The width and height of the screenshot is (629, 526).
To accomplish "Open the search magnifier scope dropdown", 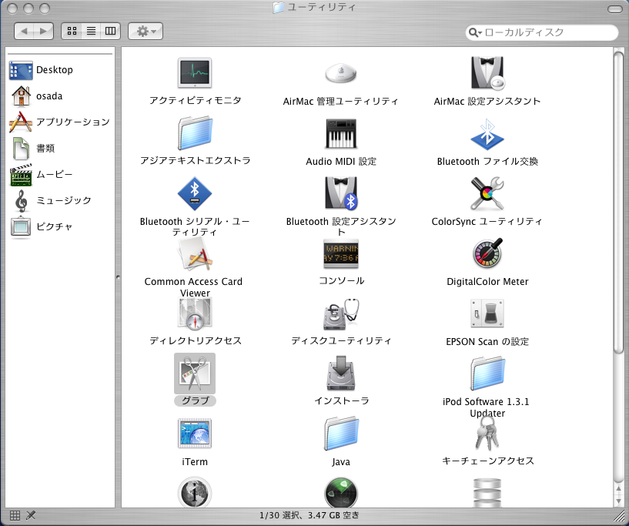I will click(x=475, y=32).
